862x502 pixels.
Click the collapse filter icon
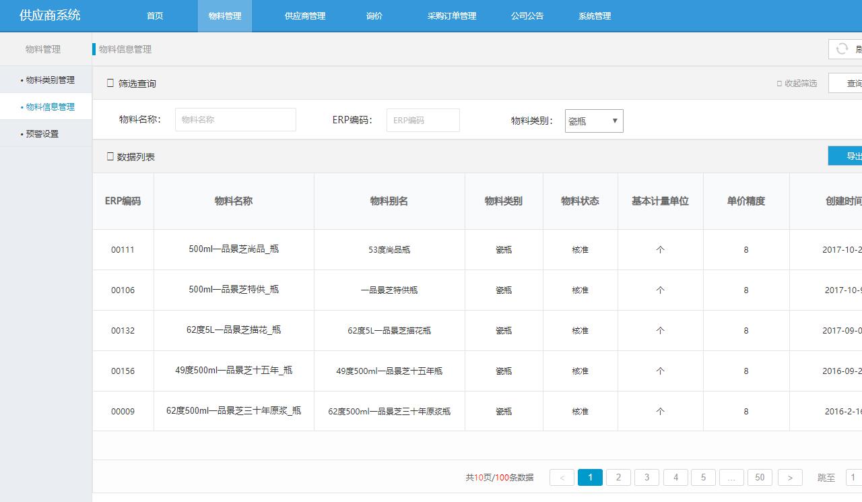(779, 84)
